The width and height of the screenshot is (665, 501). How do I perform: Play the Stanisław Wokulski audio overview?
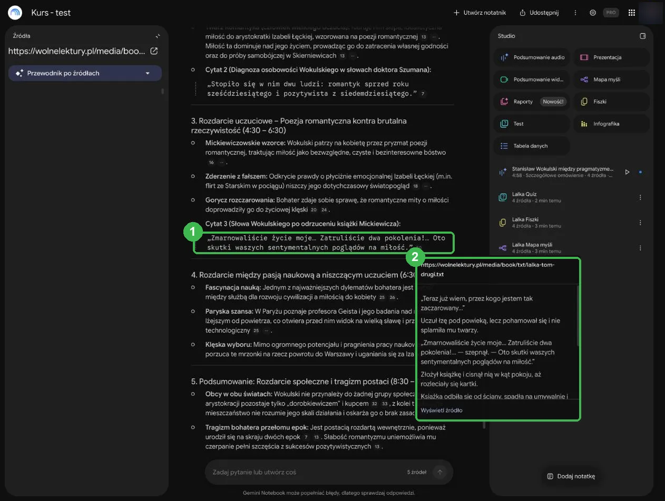tap(627, 172)
